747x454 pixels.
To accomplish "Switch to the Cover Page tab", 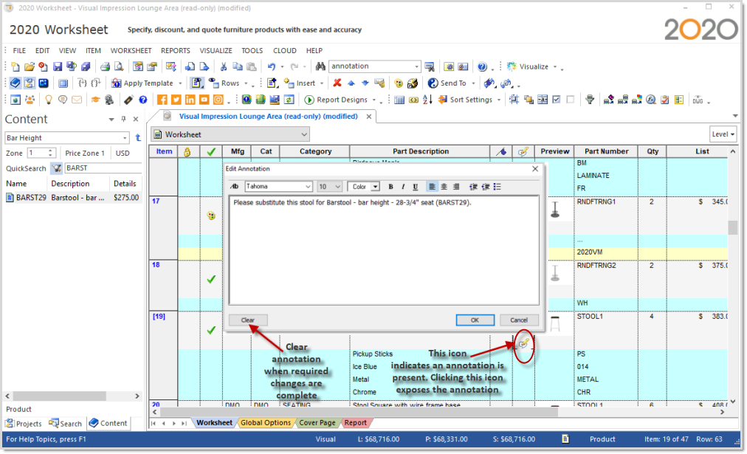I will [317, 422].
